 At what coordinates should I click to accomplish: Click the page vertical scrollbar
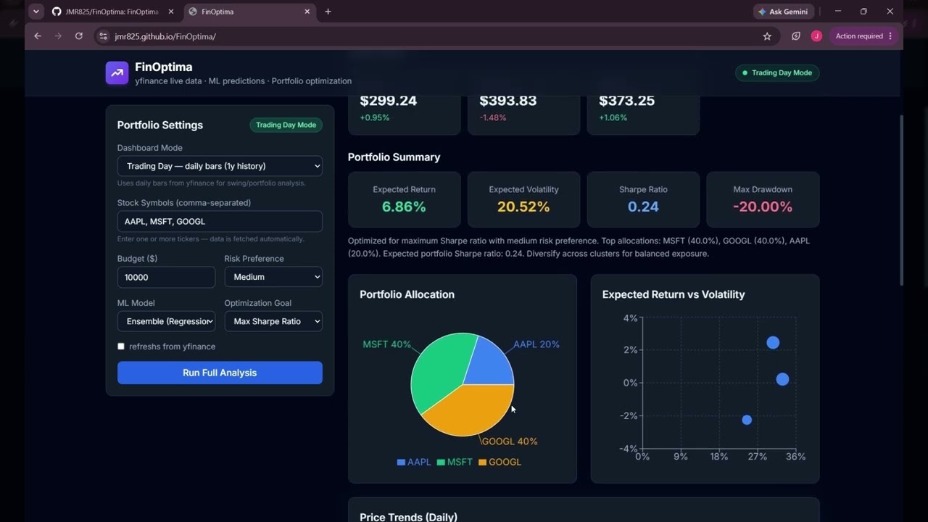pos(902,200)
